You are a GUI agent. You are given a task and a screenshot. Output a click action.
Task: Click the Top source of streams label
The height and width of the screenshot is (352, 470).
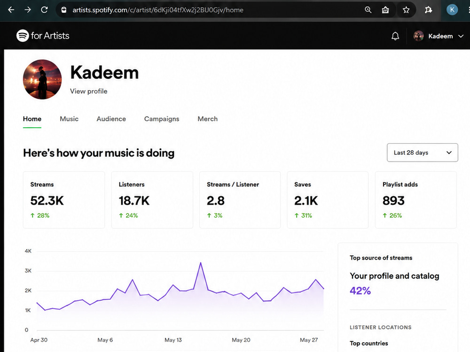(381, 258)
